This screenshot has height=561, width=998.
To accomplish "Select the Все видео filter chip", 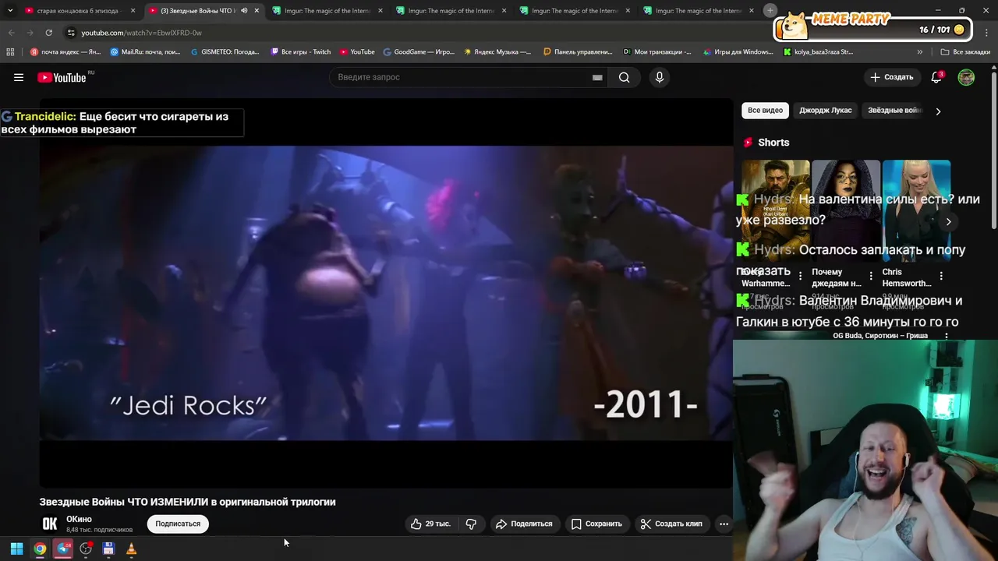I will pyautogui.click(x=765, y=111).
